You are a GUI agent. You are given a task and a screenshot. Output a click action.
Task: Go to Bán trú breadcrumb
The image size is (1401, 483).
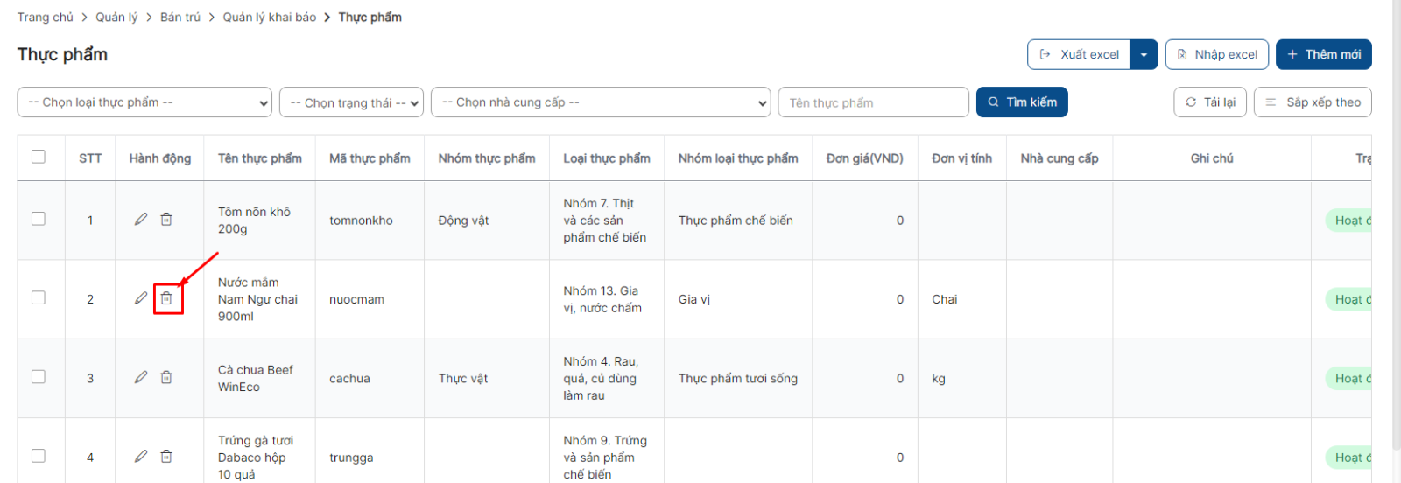click(180, 17)
